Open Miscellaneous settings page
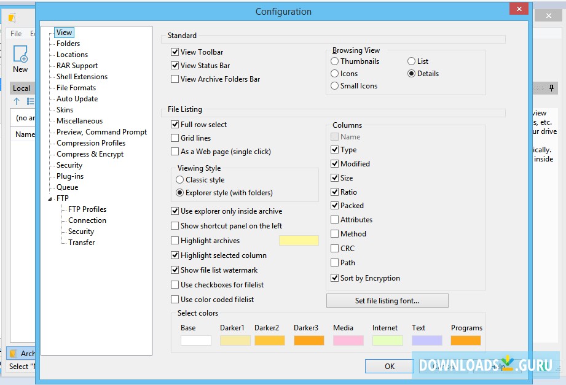The width and height of the screenshot is (566, 385). pos(79,121)
